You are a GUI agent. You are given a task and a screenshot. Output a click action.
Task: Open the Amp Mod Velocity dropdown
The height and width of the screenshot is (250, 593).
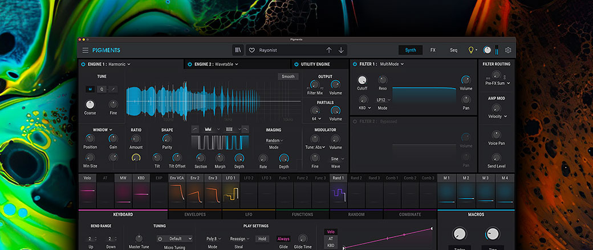[x=498, y=116]
